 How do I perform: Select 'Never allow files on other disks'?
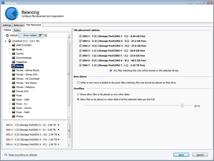point(78,94)
